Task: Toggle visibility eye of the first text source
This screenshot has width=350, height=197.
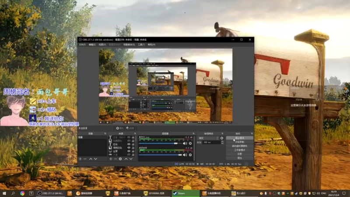Action: (x=129, y=137)
